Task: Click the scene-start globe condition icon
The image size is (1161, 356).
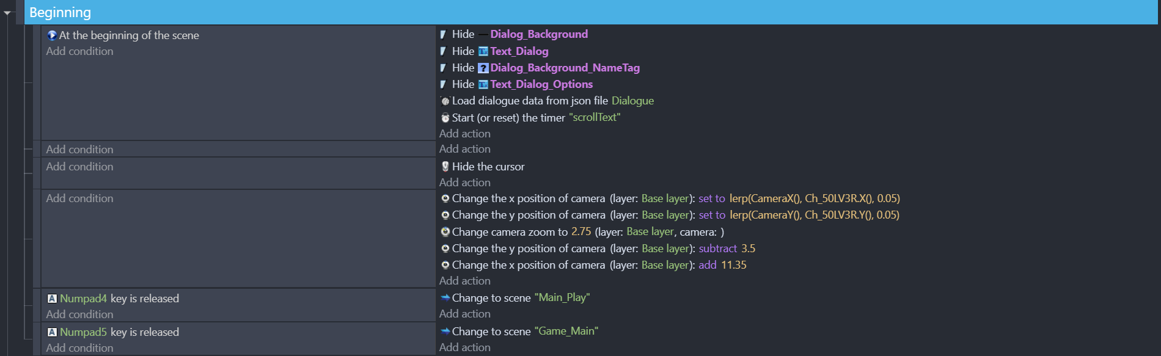Action: (x=52, y=35)
